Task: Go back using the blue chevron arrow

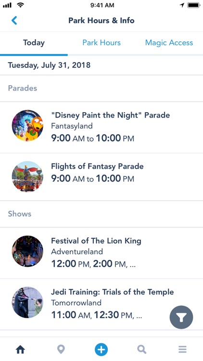Action: click(x=14, y=20)
